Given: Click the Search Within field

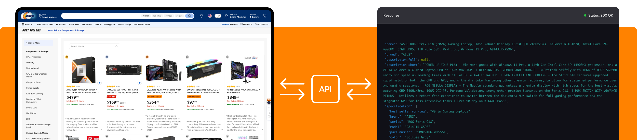Looking at the screenshot, I should (95, 46).
